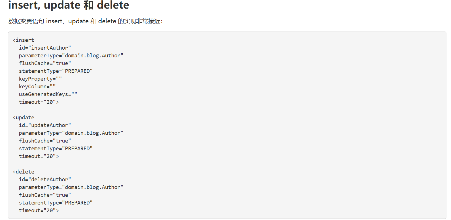Click flushCache="true" in the update block
Viewport: 451px width, 220px height.
45,141
